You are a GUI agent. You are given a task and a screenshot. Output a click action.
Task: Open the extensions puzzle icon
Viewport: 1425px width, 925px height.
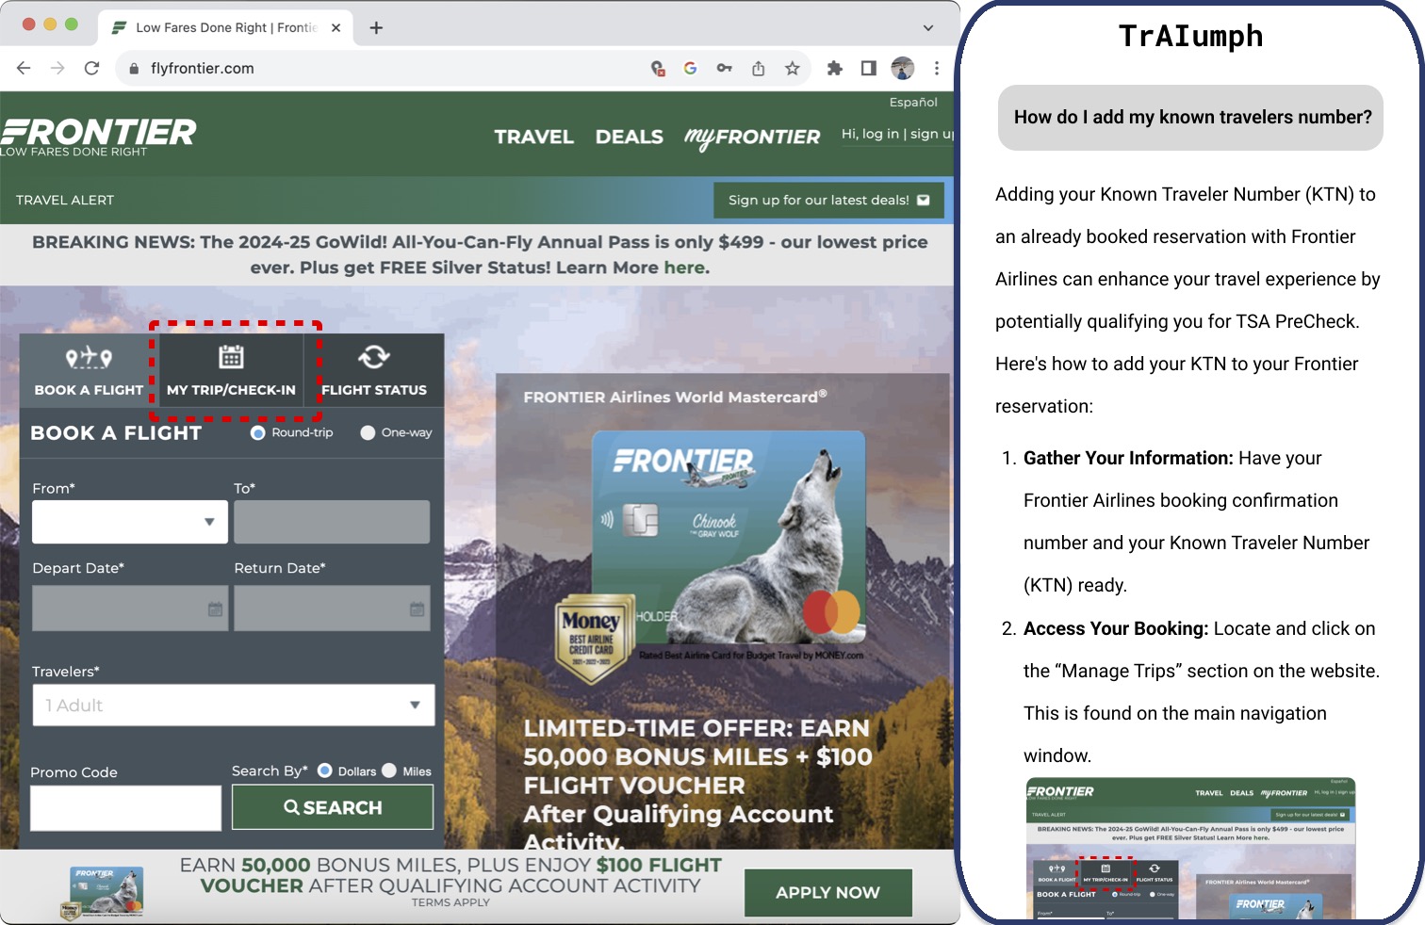click(834, 68)
